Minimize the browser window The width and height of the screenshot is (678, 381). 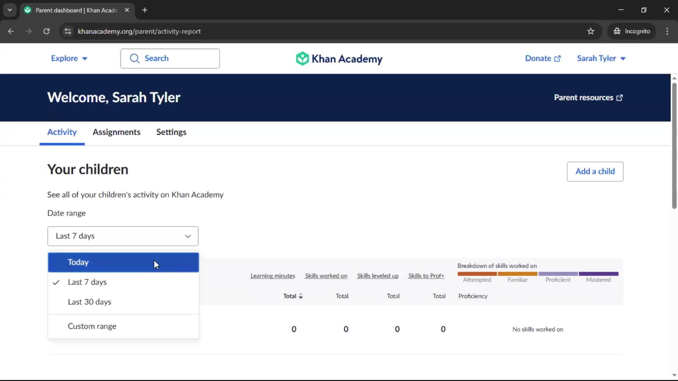coord(621,10)
